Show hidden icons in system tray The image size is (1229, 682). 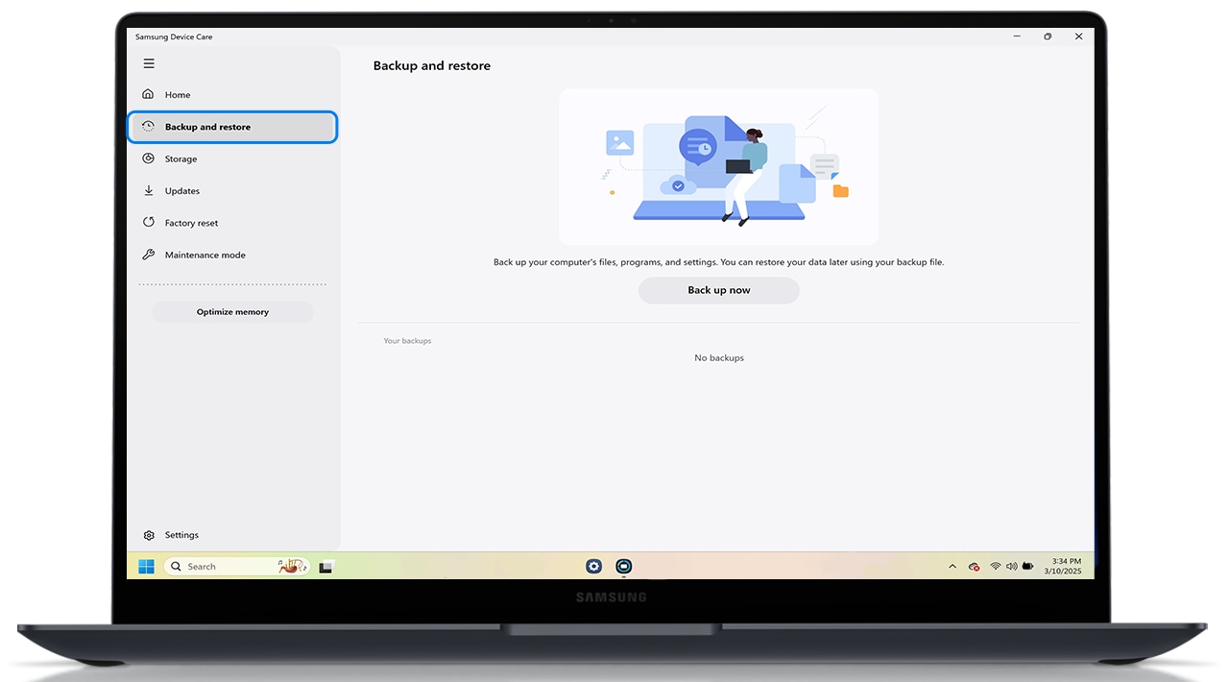[952, 567]
